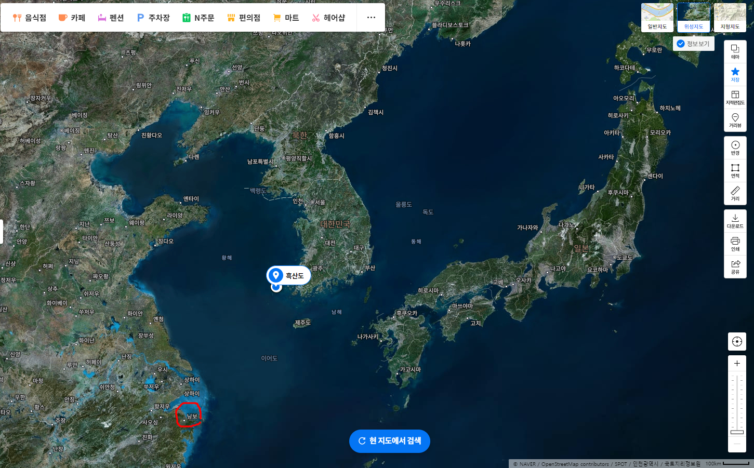Screen dimensions: 754x468
Task: Expand more categories with the ellipsis button
Action: (371, 18)
